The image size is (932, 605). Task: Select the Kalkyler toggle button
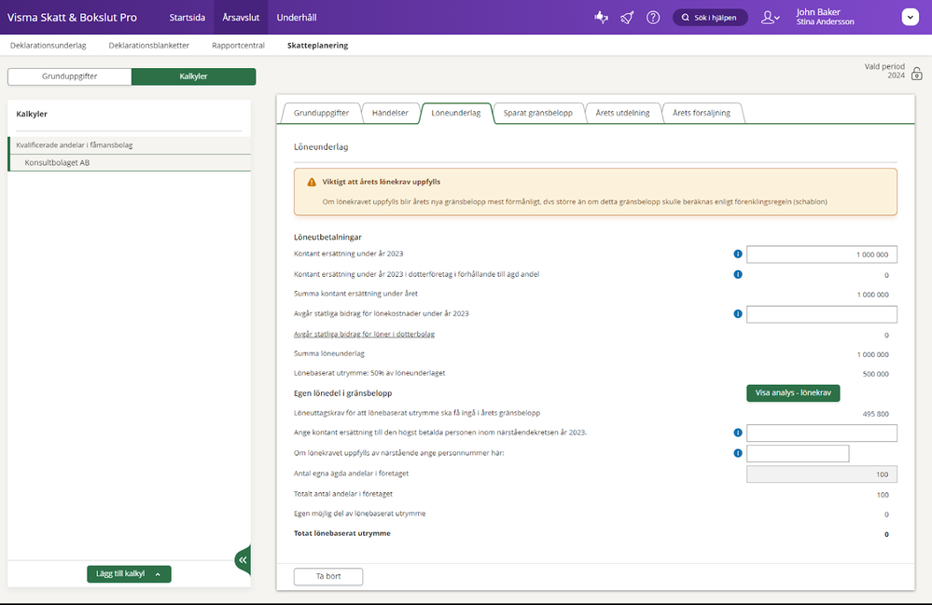pos(193,76)
